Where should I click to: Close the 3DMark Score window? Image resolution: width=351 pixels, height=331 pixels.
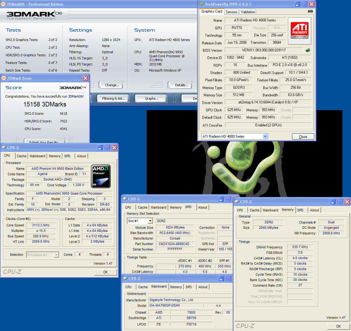coord(85,78)
